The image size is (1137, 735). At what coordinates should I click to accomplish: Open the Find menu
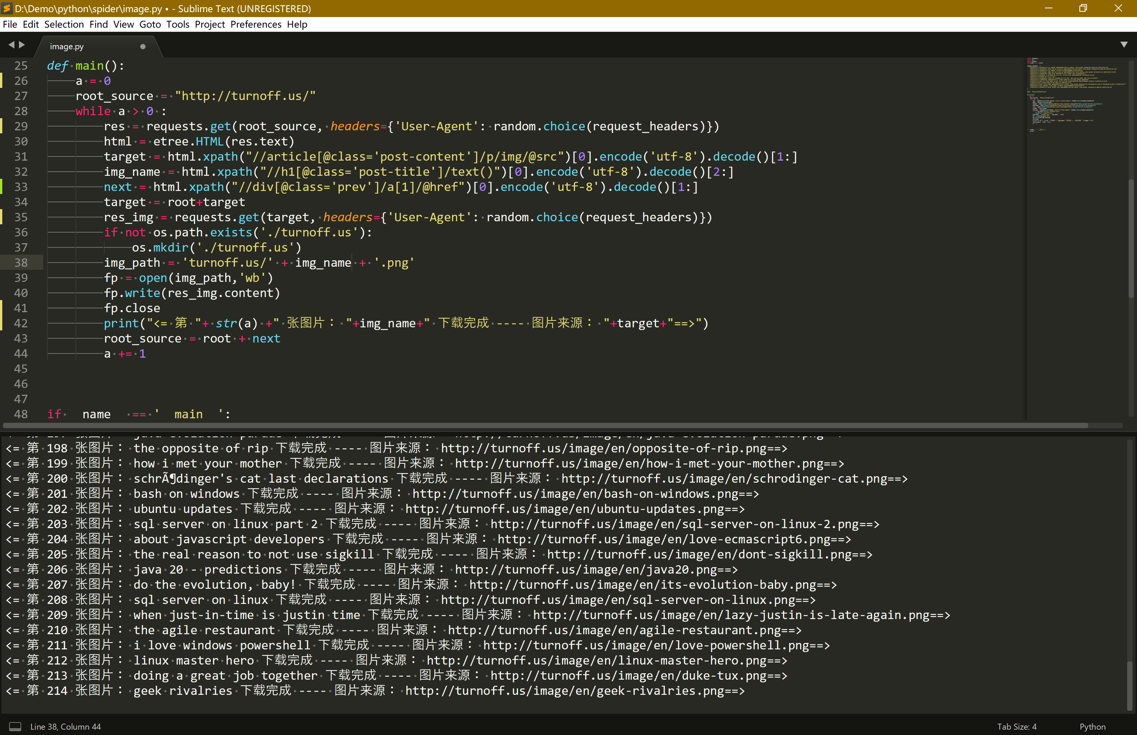pos(98,24)
